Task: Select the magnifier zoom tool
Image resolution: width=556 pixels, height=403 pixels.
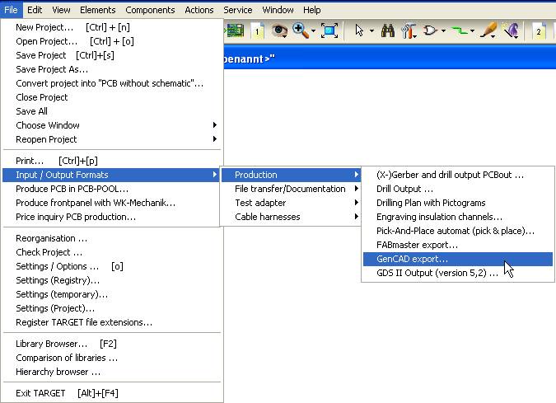Action: 300,30
